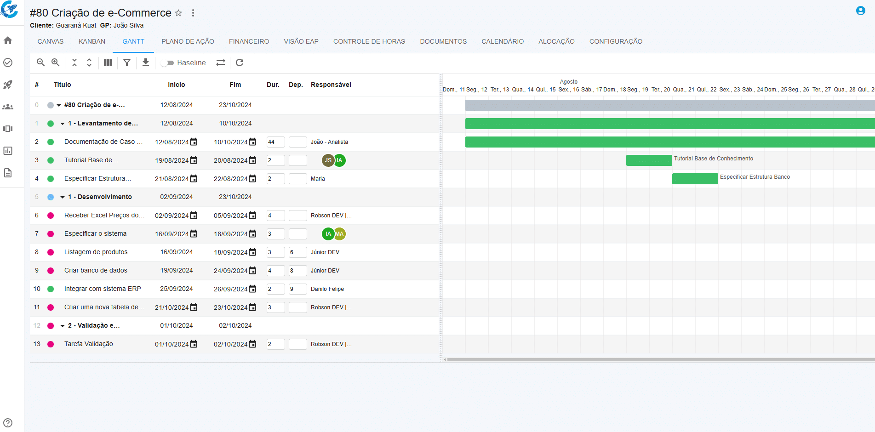Open the help question mark icon
Viewport: 875px width, 432px height.
8,423
